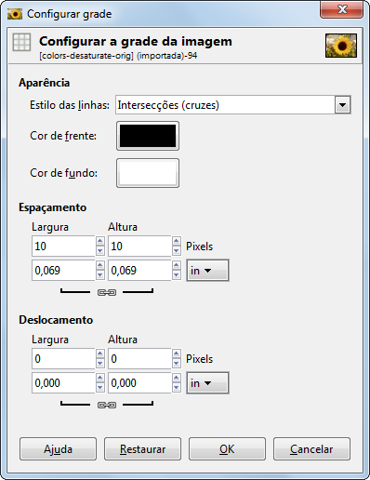Click the sunflower icon in title bar
This screenshot has height=480, width=370.
coord(15,14)
